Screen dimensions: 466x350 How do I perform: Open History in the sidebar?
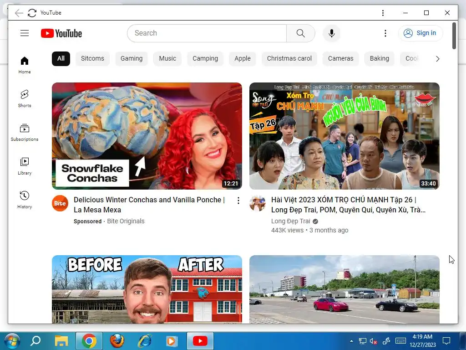coord(25,200)
